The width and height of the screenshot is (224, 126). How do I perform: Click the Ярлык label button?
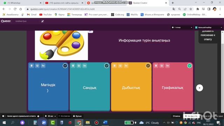pos(77,116)
